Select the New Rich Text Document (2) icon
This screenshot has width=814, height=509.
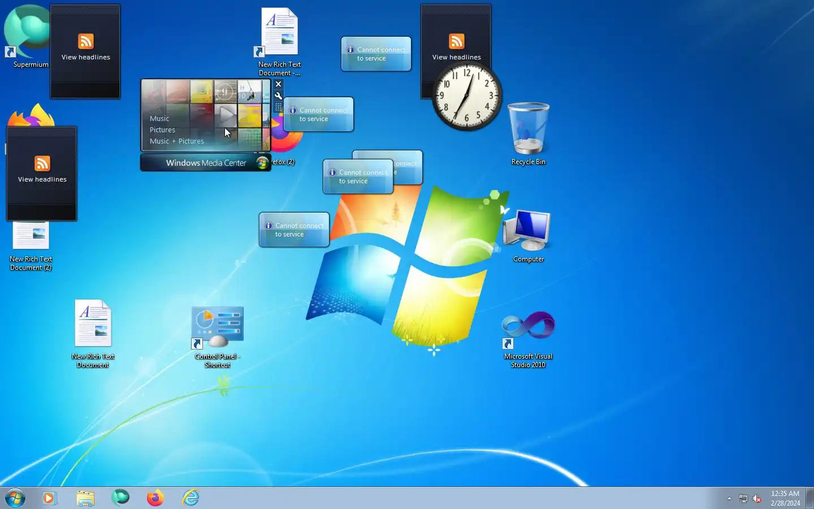pos(31,245)
